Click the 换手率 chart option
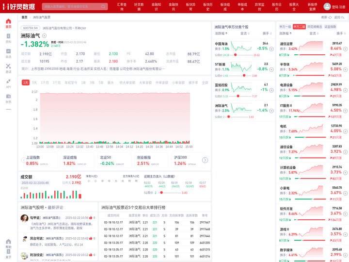This screenshot has height=262, width=349. tap(193, 82)
